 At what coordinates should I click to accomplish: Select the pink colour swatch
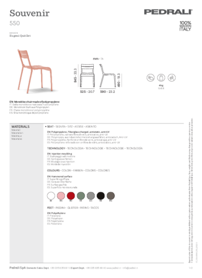(61, 196)
